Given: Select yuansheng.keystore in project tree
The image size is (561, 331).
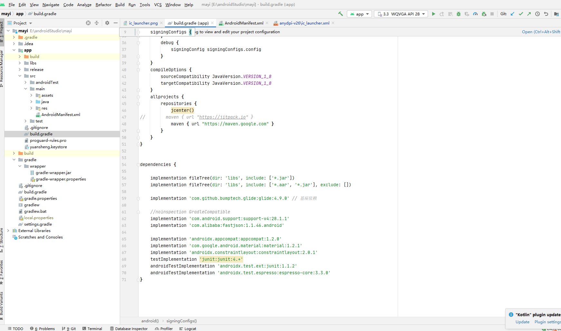Looking at the screenshot, I should coord(48,147).
